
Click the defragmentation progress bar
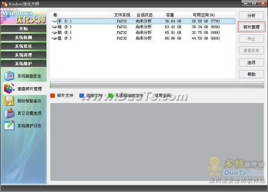click(157, 85)
